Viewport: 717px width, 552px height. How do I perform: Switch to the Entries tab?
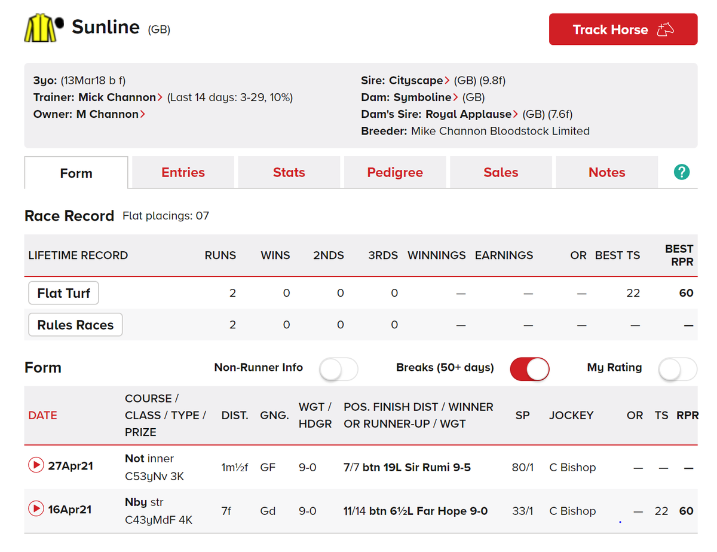pyautogui.click(x=183, y=172)
